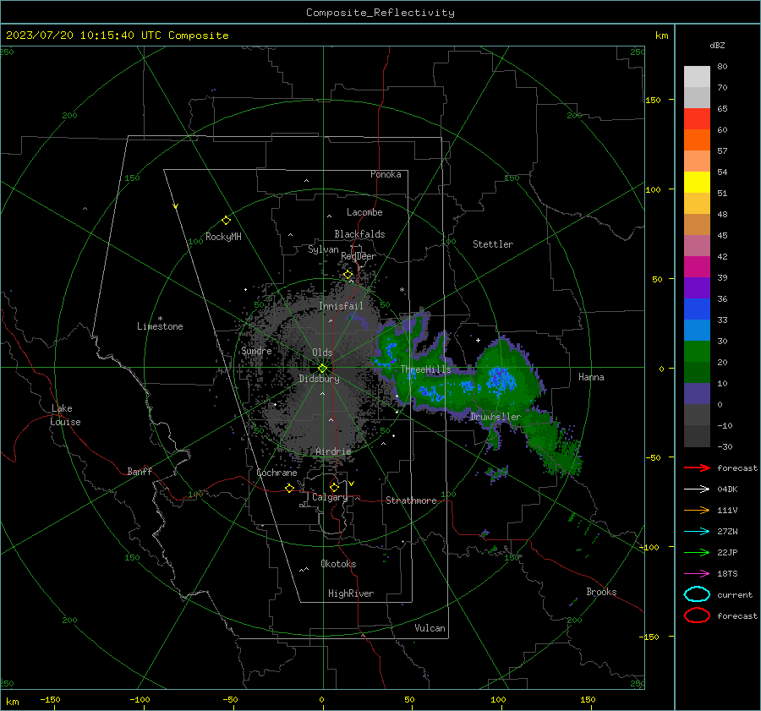Click the white 04DK arrow icon
Viewport: 761px width, 711px height.
tap(697, 489)
